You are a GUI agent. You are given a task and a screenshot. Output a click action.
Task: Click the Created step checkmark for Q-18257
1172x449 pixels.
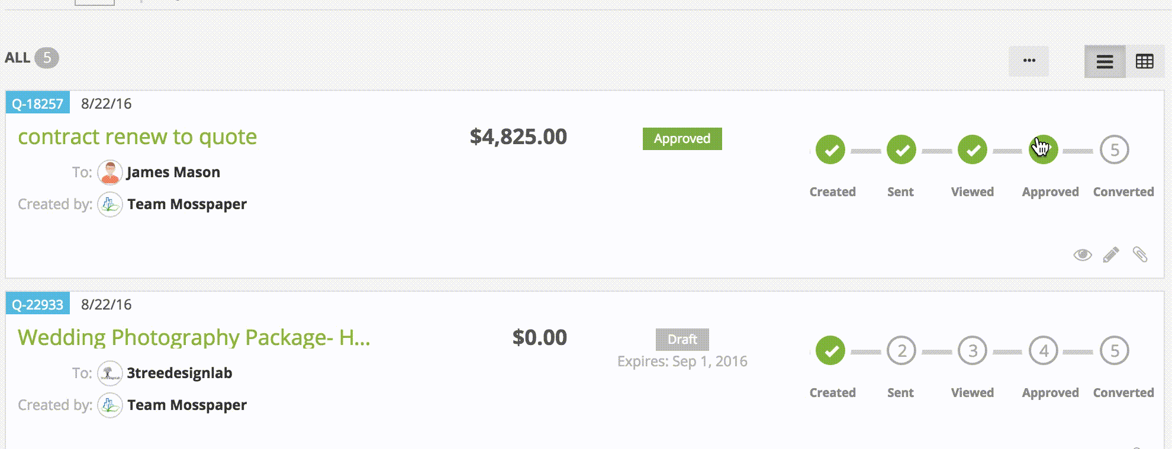830,150
